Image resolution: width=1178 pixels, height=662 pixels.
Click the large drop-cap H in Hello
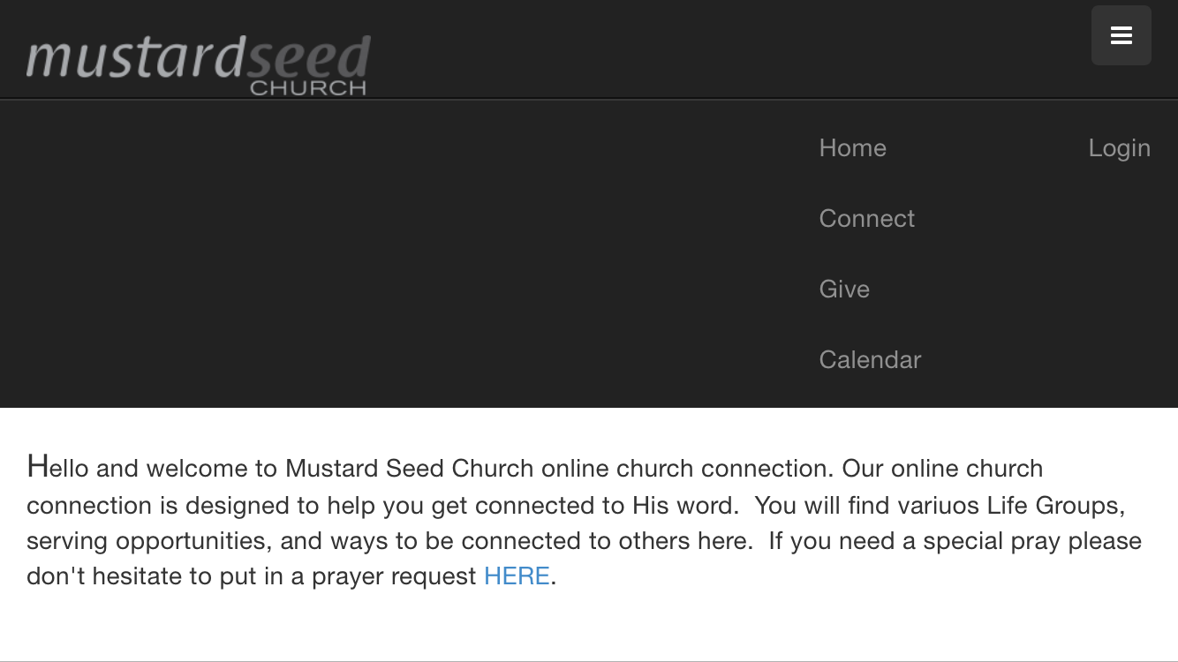click(x=37, y=466)
